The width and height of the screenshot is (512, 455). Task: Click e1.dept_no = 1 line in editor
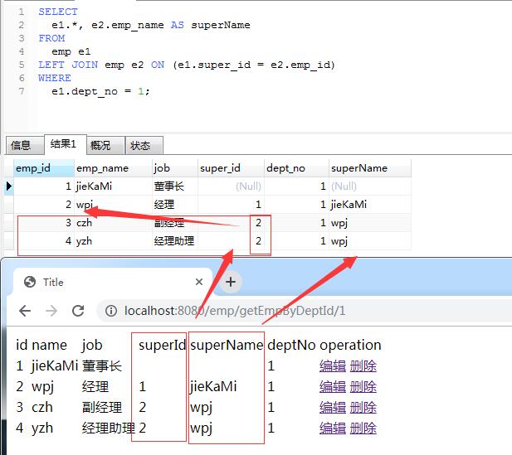click(100, 91)
